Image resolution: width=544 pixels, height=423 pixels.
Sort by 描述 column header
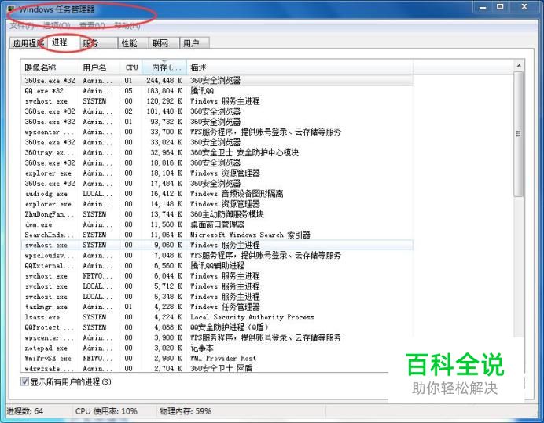(x=300, y=67)
